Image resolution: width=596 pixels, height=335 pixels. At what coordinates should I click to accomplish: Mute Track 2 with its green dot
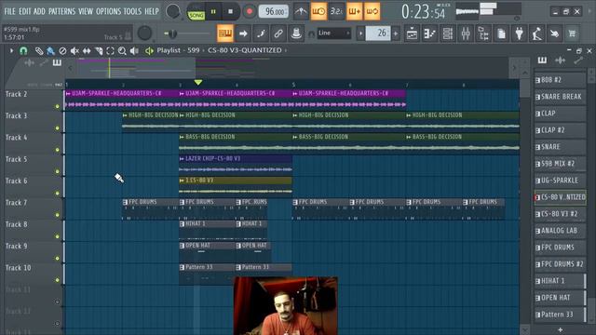(x=58, y=106)
